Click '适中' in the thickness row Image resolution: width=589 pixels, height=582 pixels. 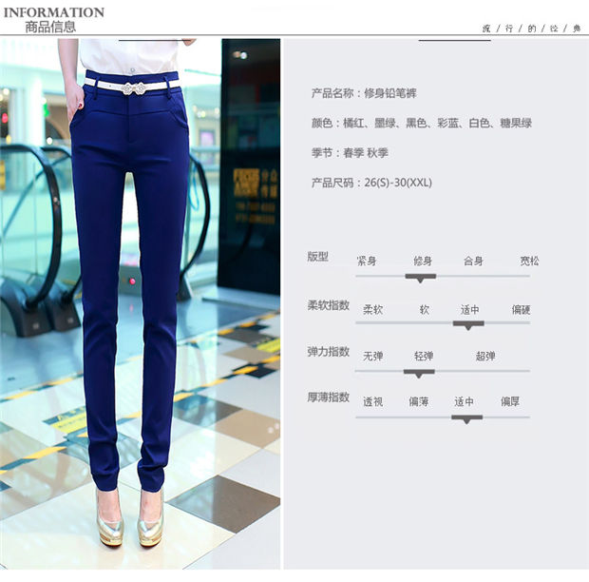coord(464,401)
